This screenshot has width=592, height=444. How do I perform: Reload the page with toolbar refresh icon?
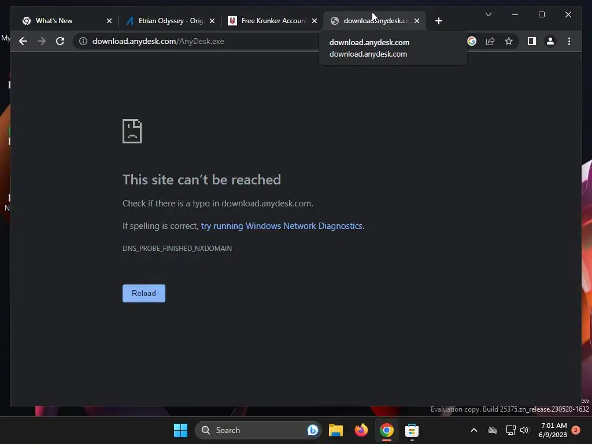point(60,41)
